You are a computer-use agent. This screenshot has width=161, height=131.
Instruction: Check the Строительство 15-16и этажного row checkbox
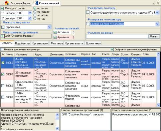coord(3,86)
